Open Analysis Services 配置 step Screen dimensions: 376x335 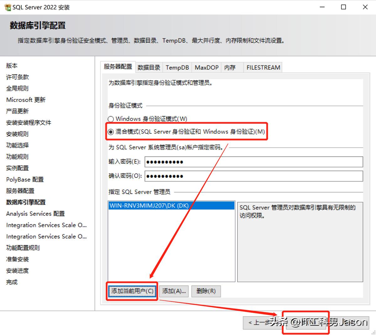tap(35, 213)
